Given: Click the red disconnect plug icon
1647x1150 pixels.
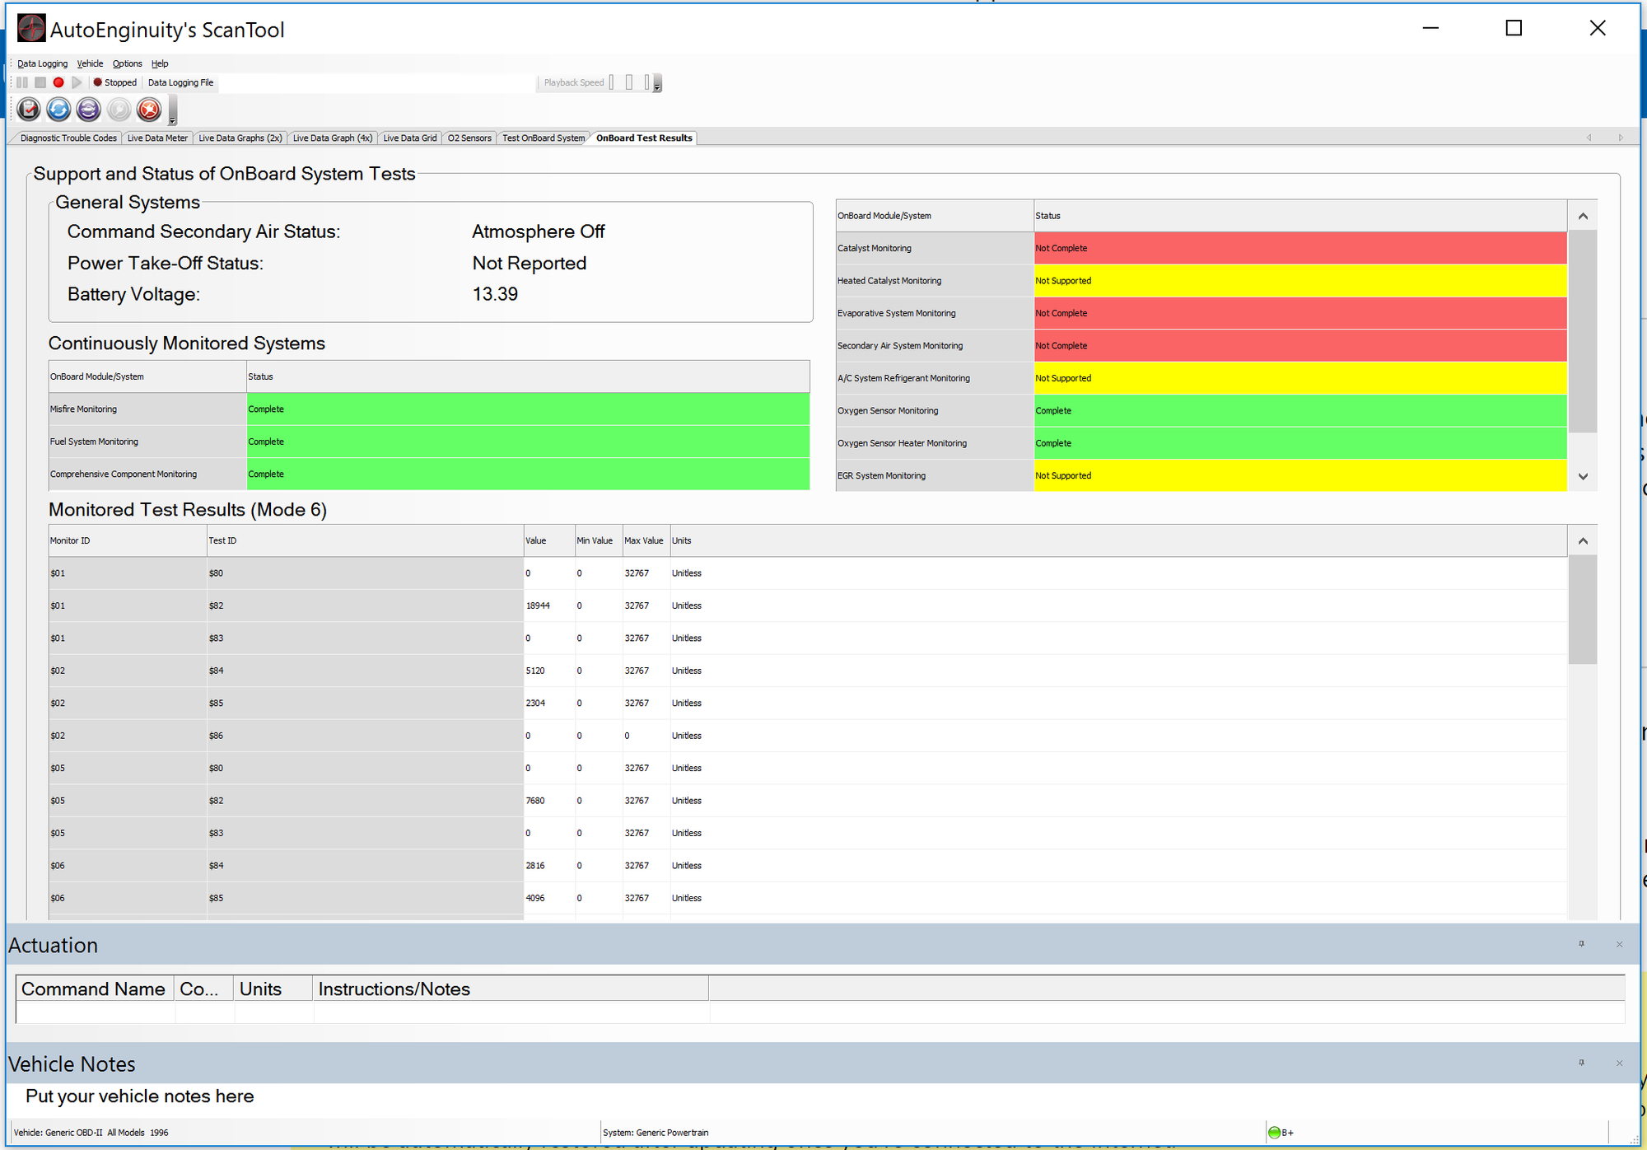Looking at the screenshot, I should 149,109.
